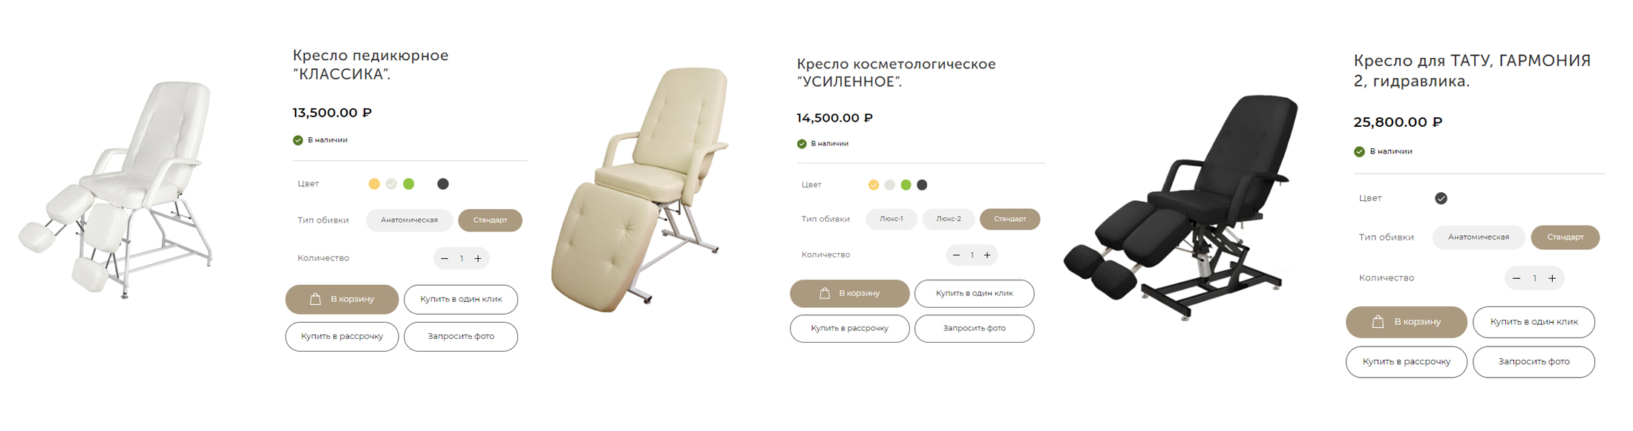
Task: Pick the yellow color swatch for КЛАССИКА chair
Action: pos(374,184)
